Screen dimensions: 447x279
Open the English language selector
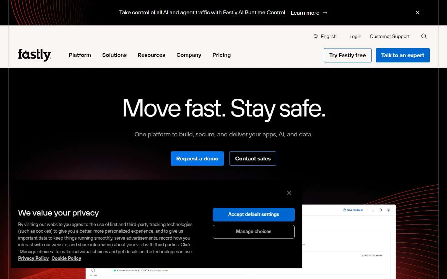pyautogui.click(x=325, y=36)
